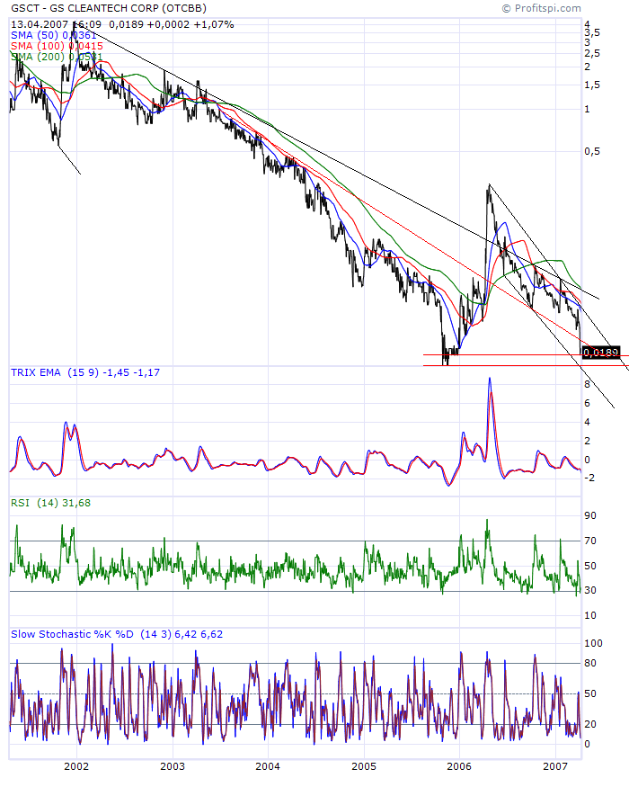Click the 2004 year label on time axis
Viewport: 629px width, 787px height.
[x=268, y=766]
